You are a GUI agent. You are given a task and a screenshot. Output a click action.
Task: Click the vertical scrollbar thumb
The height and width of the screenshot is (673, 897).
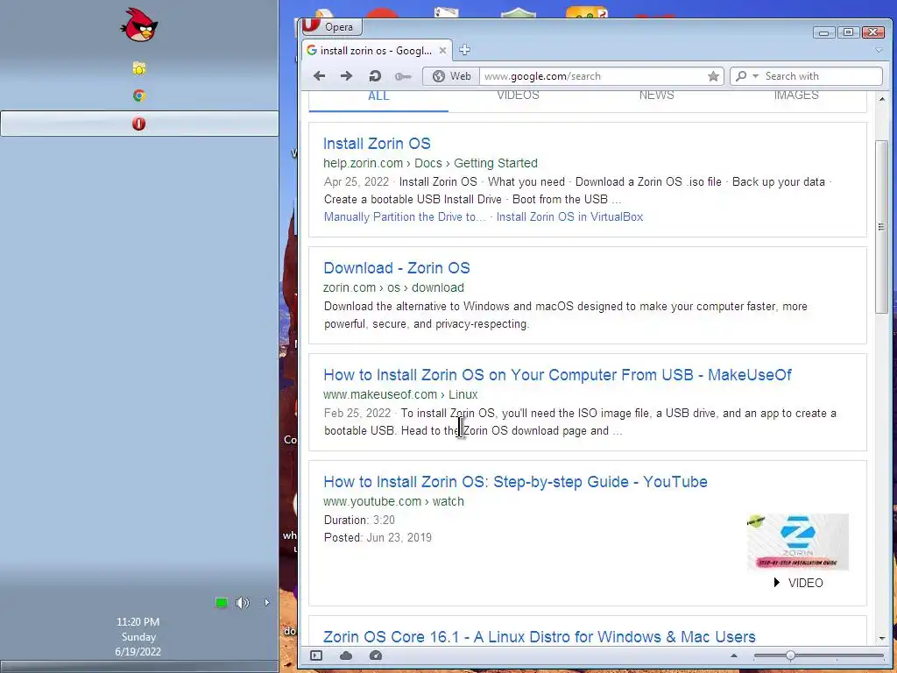click(881, 227)
